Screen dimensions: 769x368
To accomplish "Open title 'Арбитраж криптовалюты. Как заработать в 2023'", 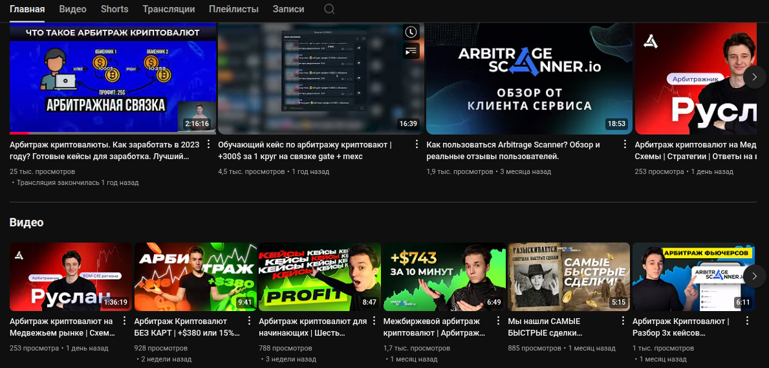I will (105, 151).
